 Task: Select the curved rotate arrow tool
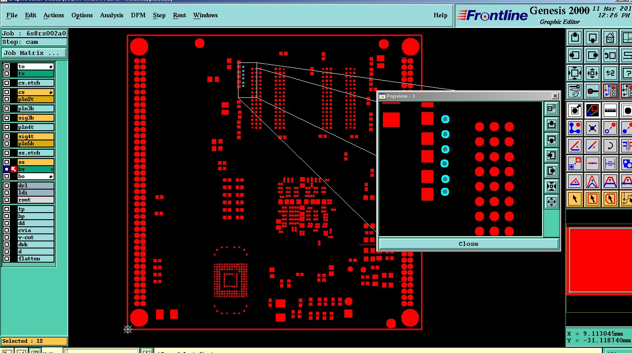click(610, 145)
